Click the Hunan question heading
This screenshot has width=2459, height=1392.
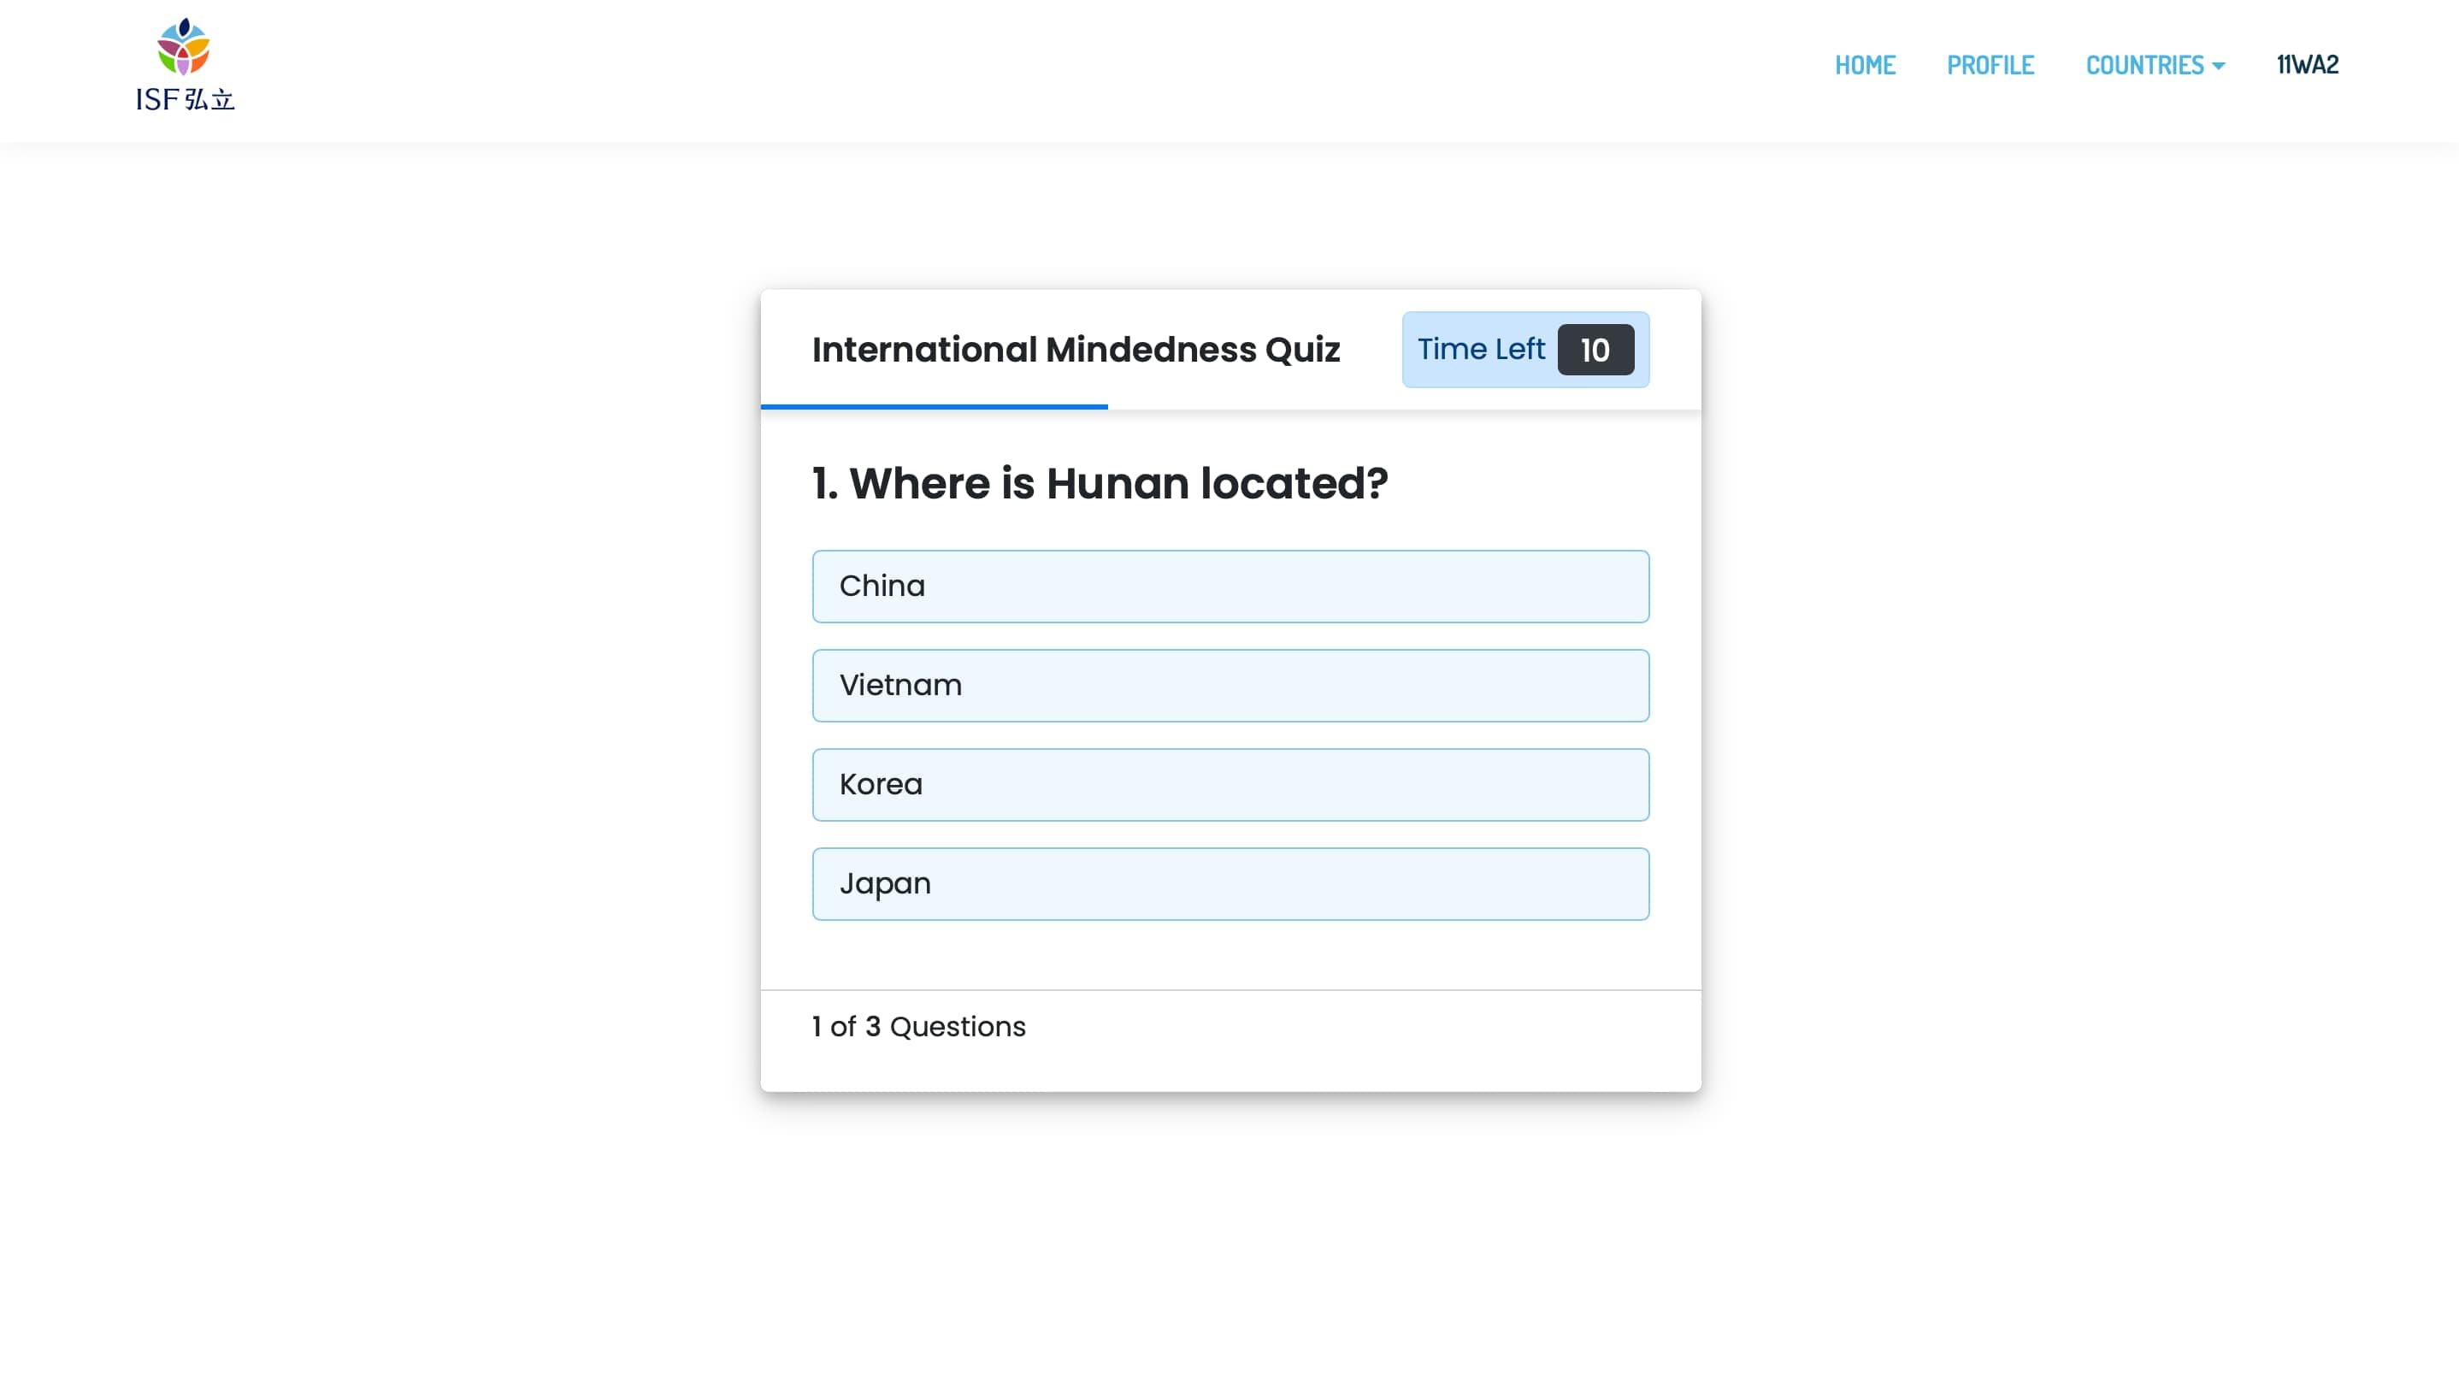1099,484
